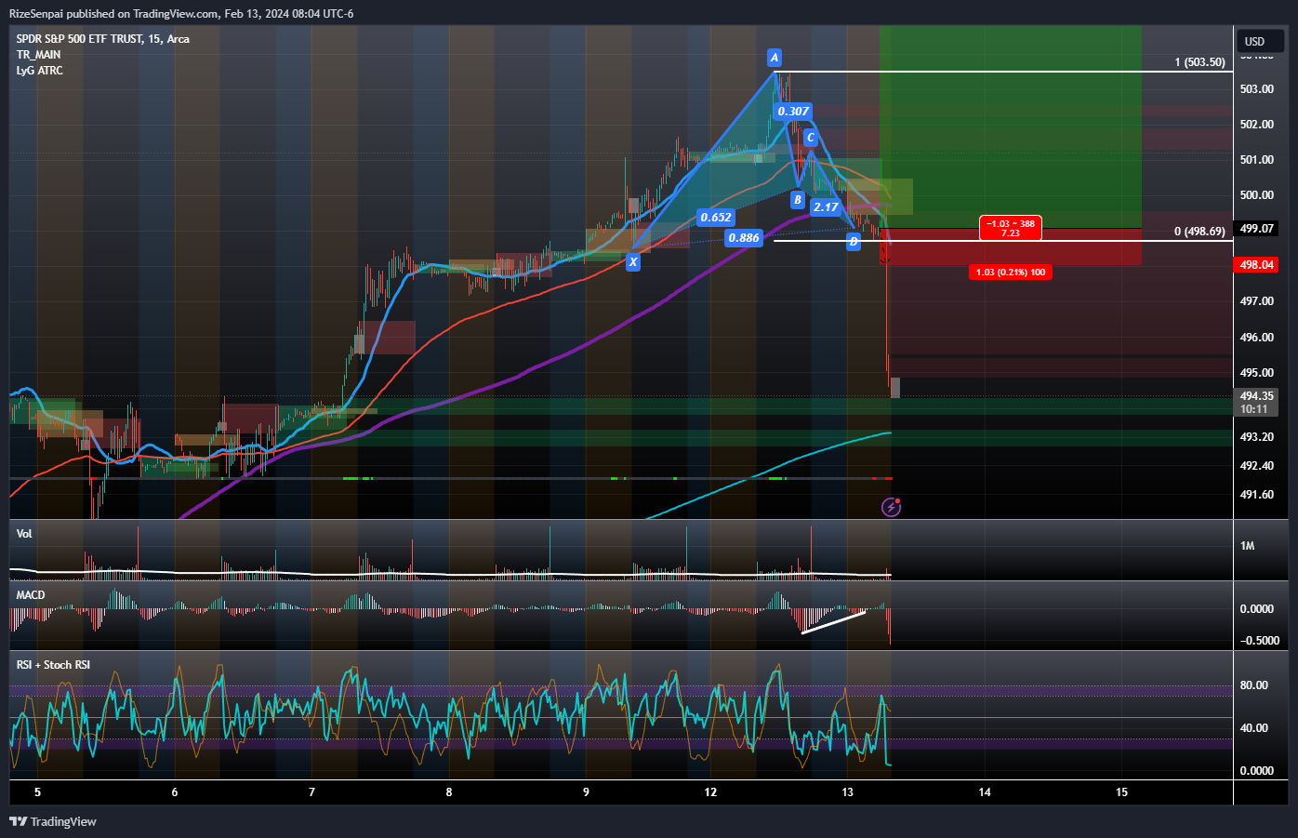Select harmonic pattern point X label
The height and width of the screenshot is (838, 1298).
(633, 261)
